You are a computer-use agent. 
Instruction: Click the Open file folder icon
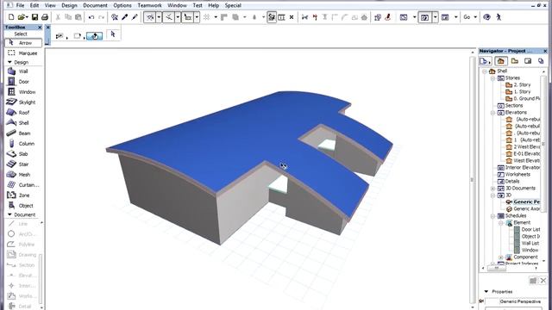point(21,17)
